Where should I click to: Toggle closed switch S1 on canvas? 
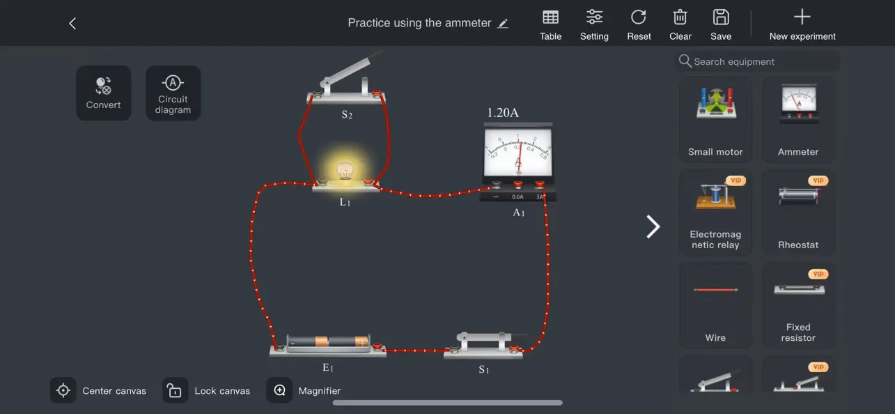coord(483,346)
